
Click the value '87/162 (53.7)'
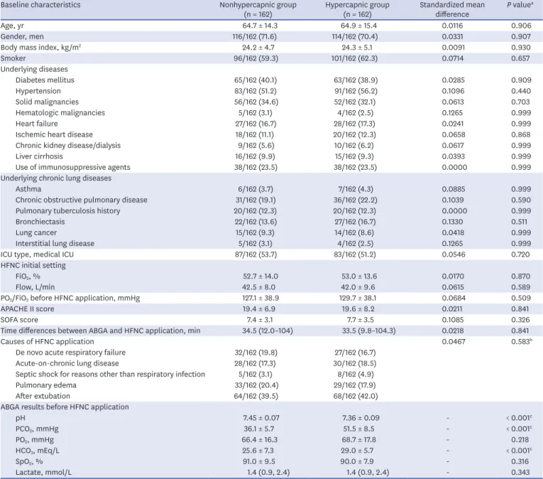coord(256,254)
